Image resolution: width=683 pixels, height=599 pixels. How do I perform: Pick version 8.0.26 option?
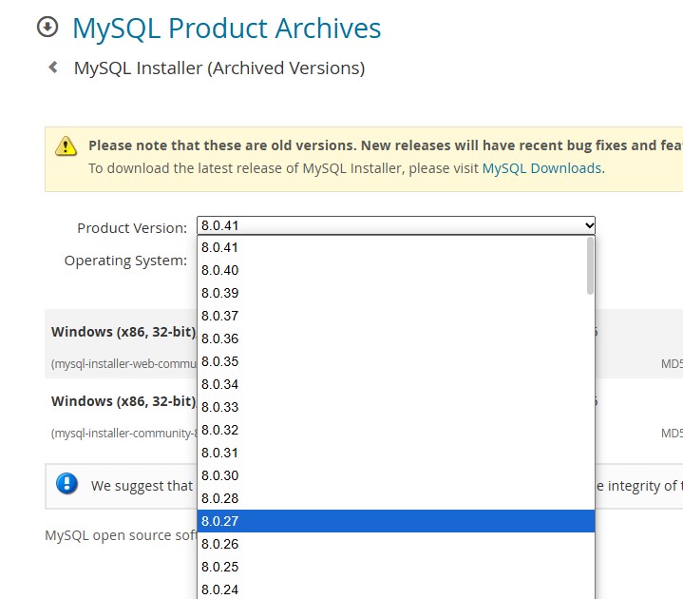(x=396, y=544)
